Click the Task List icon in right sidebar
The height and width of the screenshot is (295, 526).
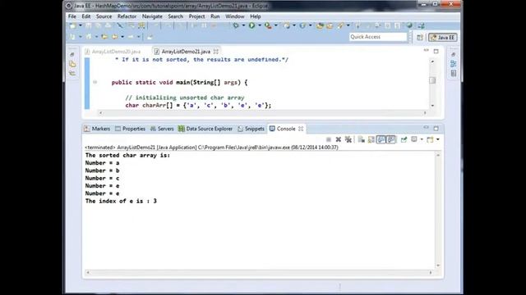point(454,73)
